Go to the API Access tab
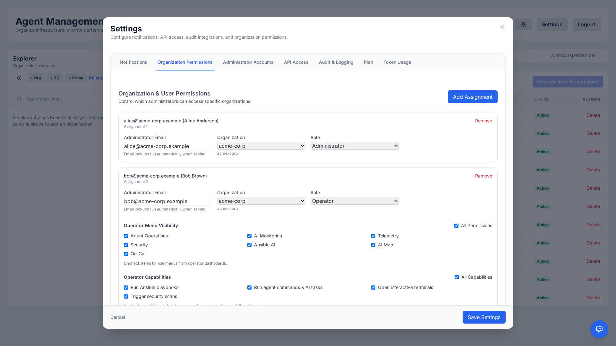This screenshot has width=616, height=346. point(296,62)
